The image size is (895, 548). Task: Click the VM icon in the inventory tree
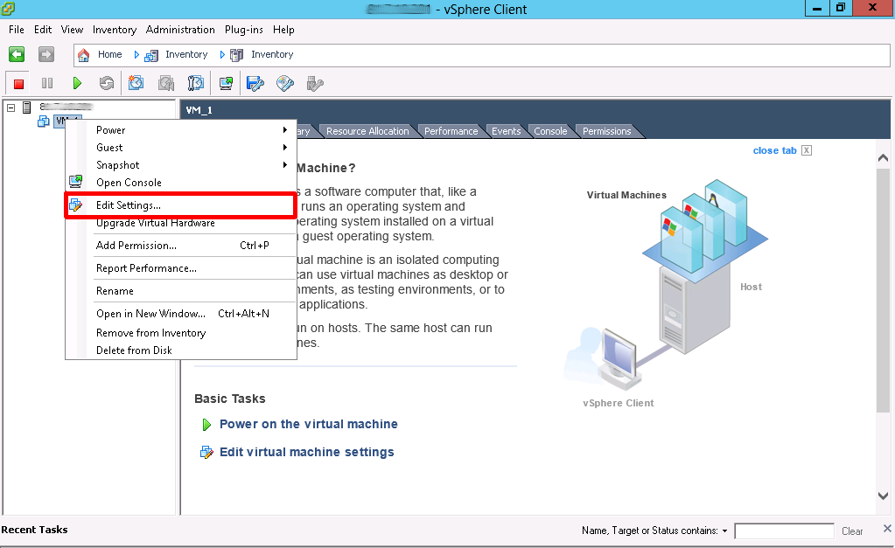pos(44,121)
